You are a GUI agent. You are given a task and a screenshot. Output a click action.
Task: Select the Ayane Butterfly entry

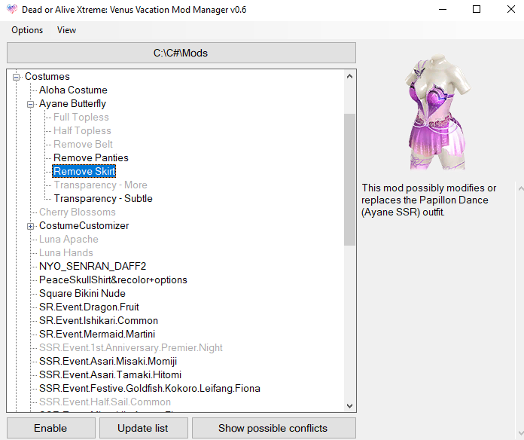coord(72,104)
